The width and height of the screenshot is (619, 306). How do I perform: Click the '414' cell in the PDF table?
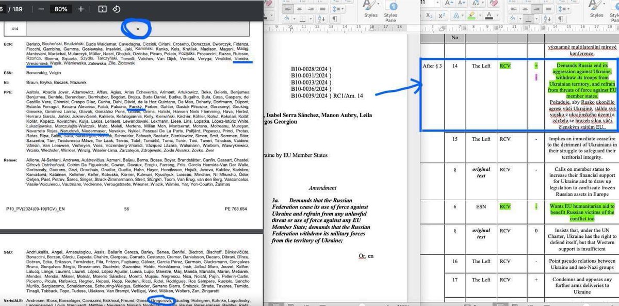point(14,29)
